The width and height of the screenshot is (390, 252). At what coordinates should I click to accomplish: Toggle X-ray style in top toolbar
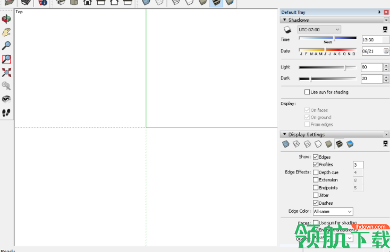(146, 3)
